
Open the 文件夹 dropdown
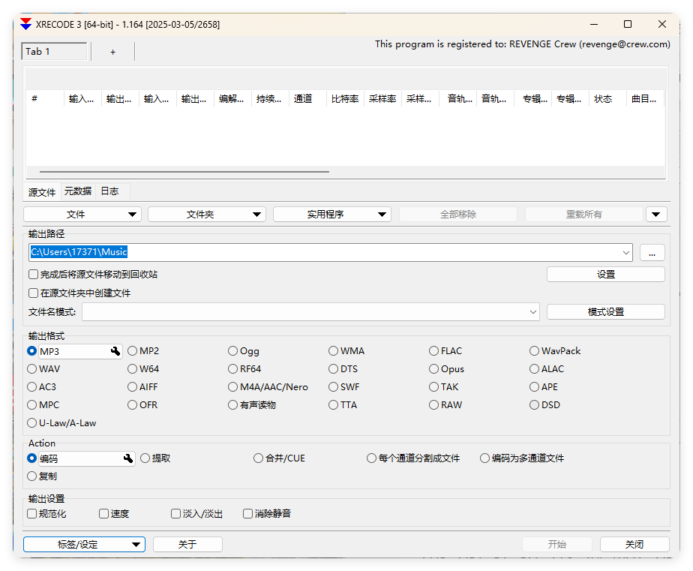[207, 214]
